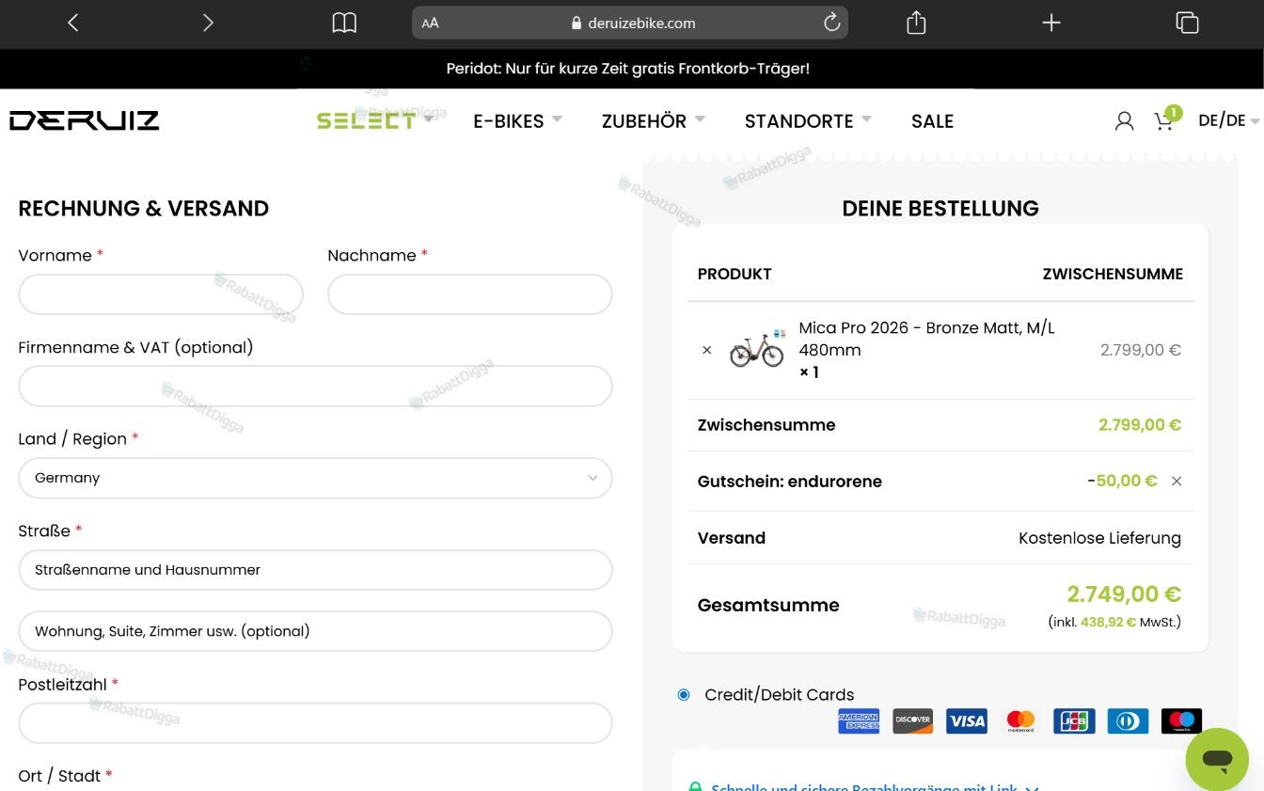
Task: Click the Maestro card icon
Action: [1182, 721]
